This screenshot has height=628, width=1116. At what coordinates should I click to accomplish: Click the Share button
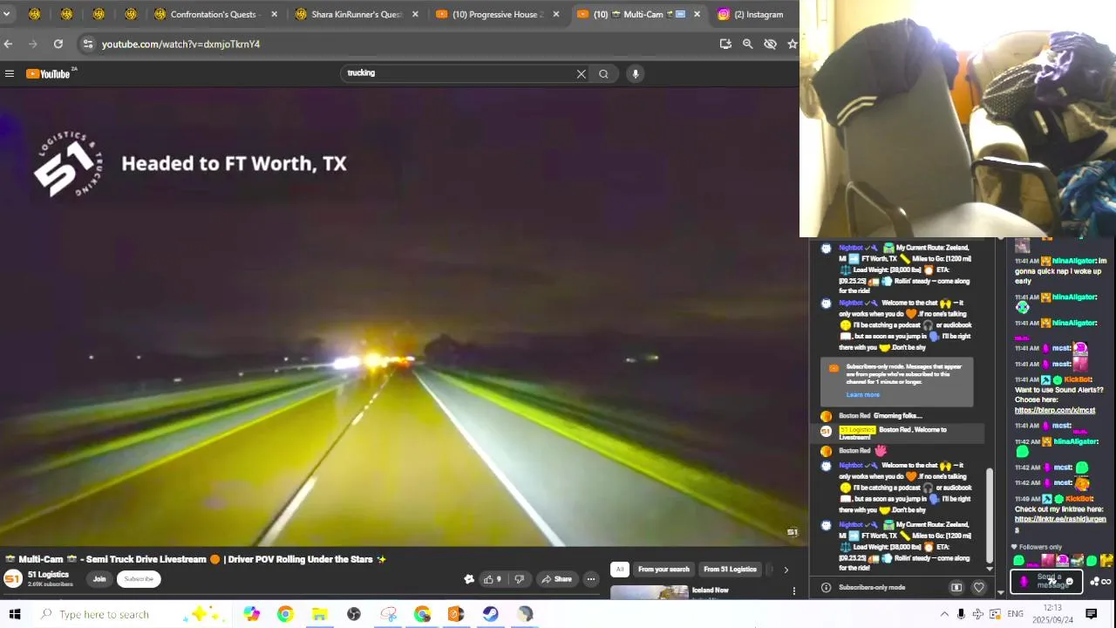click(x=555, y=579)
